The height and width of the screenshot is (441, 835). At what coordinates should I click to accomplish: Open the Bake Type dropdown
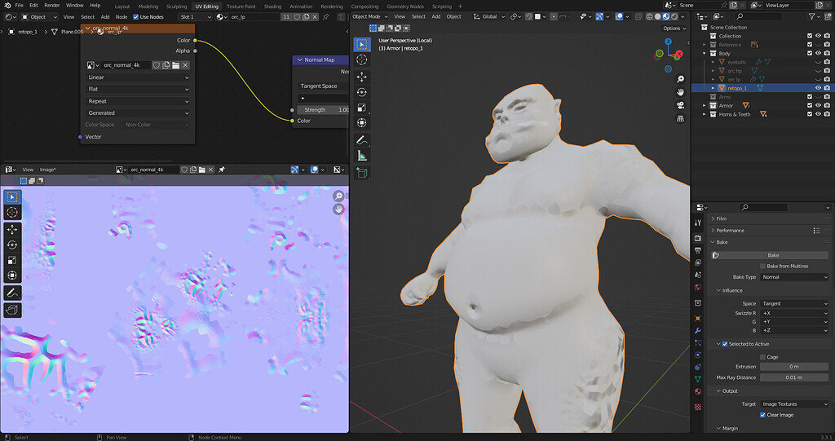click(x=794, y=277)
